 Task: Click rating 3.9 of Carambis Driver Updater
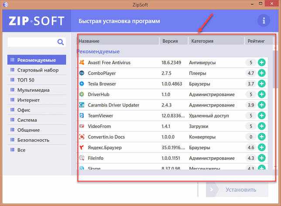click(x=251, y=105)
